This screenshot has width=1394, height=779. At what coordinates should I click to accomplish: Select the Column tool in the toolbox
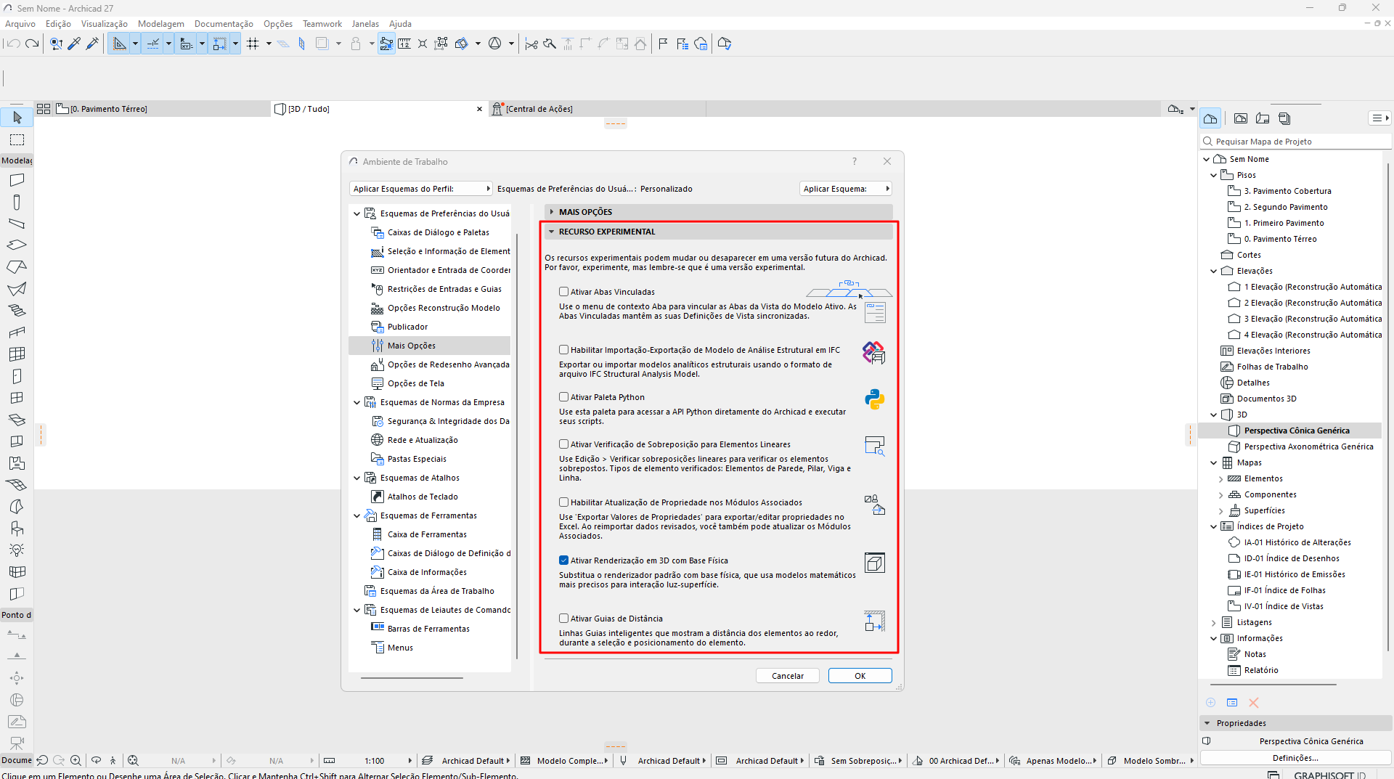[x=17, y=202]
